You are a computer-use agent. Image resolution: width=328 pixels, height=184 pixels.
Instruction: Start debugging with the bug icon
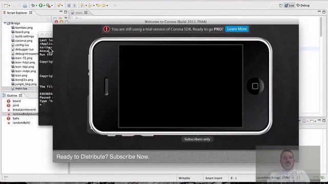pos(33,6)
